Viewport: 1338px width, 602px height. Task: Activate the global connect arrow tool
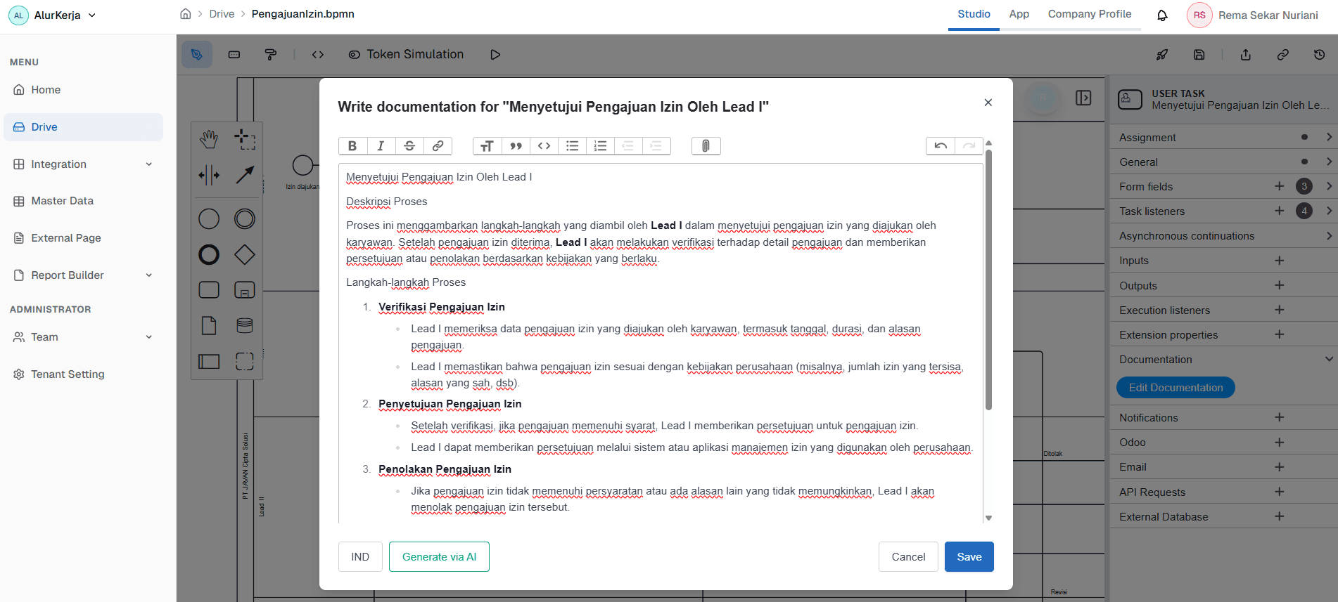point(245,175)
